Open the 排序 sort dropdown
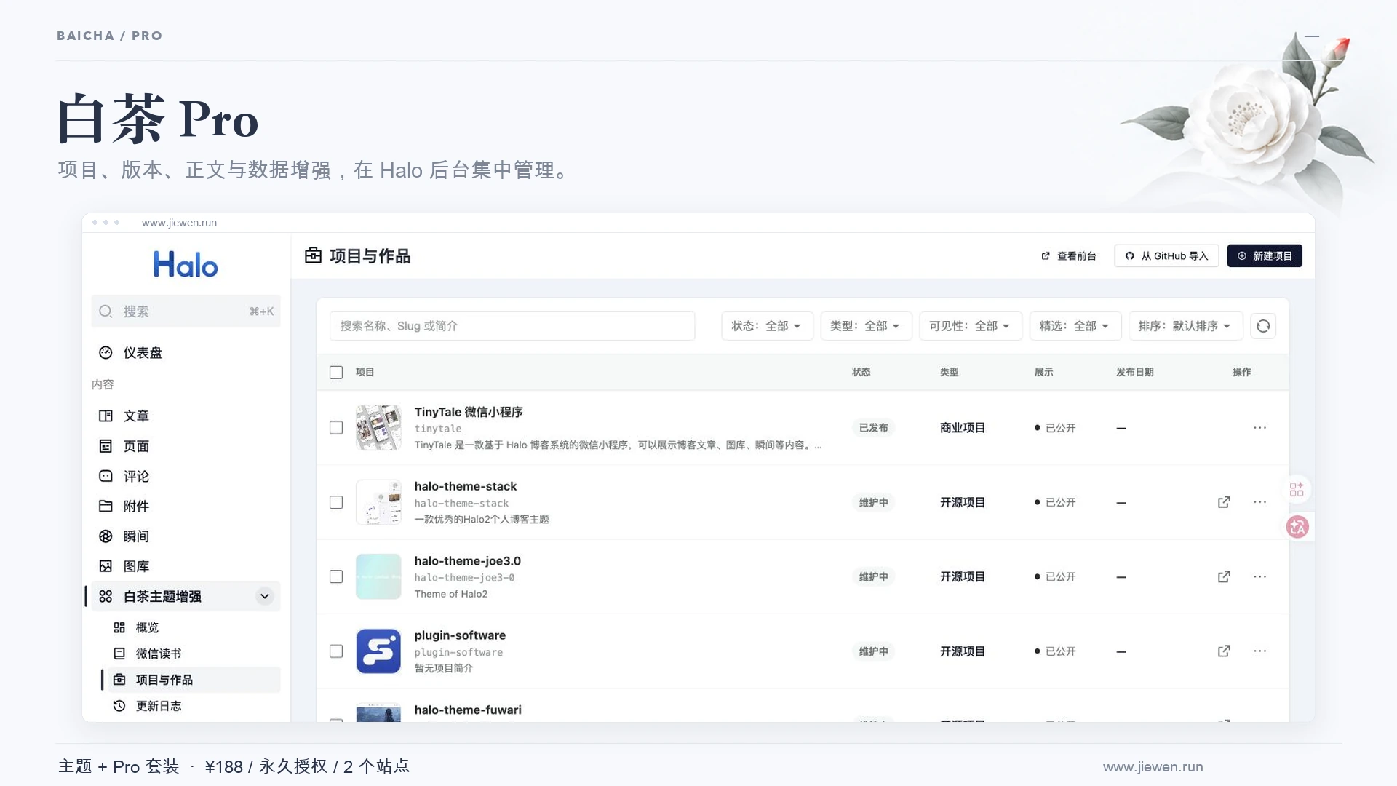Image resolution: width=1397 pixels, height=786 pixels. click(1185, 326)
